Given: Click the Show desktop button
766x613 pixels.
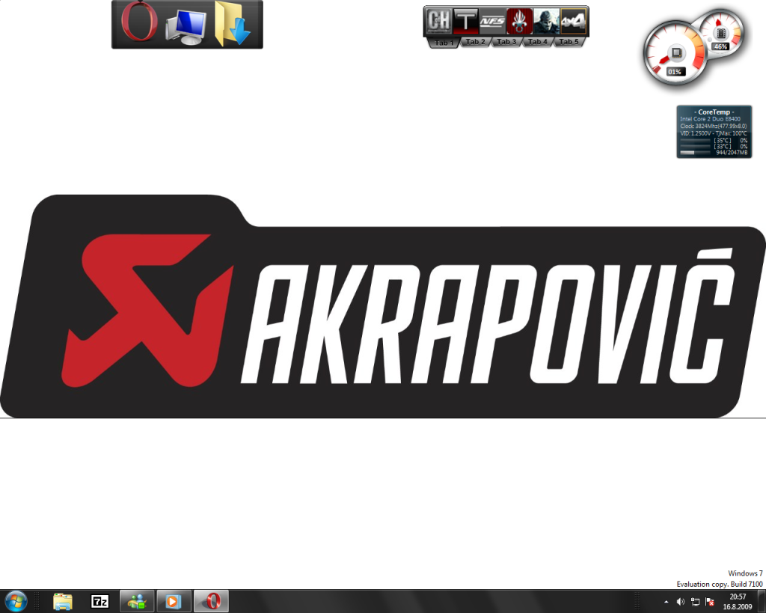Looking at the screenshot, I should click(x=762, y=602).
